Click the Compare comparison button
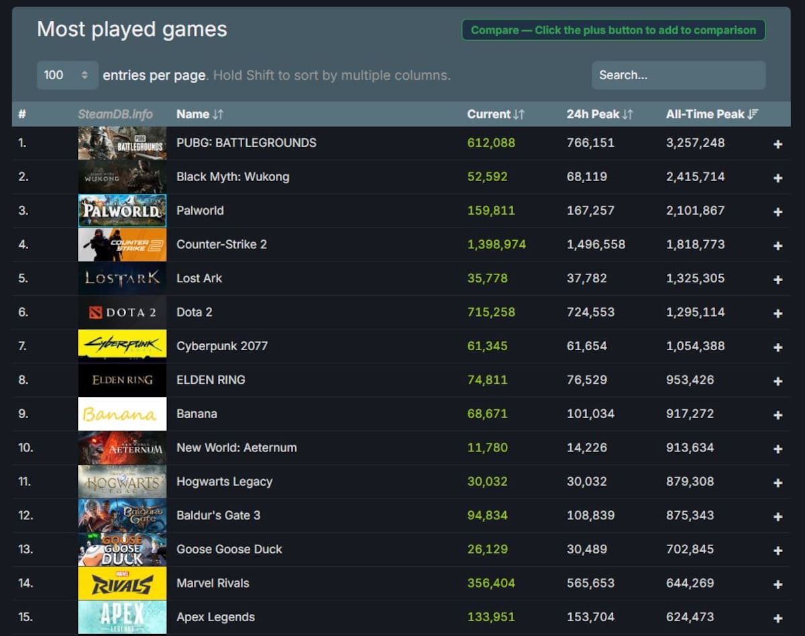Screen dimensions: 805x636 click(x=613, y=30)
